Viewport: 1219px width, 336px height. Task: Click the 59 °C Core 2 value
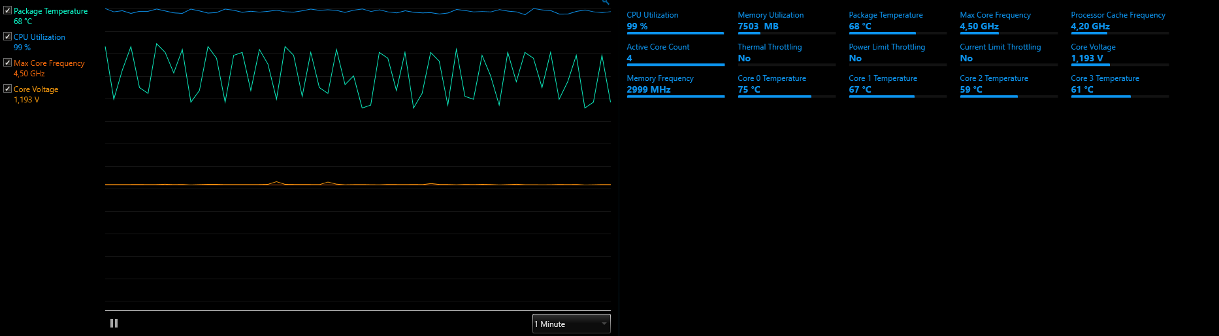coord(971,90)
